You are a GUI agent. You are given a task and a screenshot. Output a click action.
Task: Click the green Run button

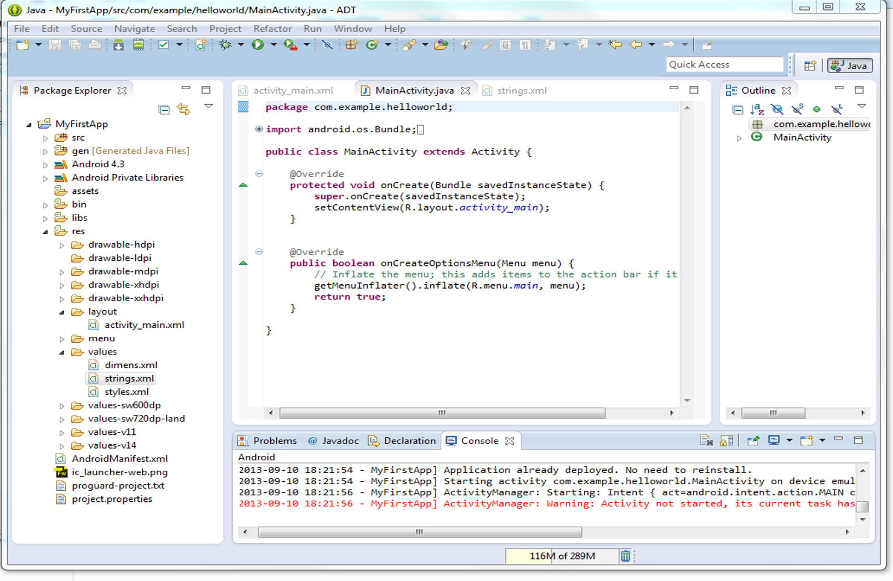[x=258, y=45]
